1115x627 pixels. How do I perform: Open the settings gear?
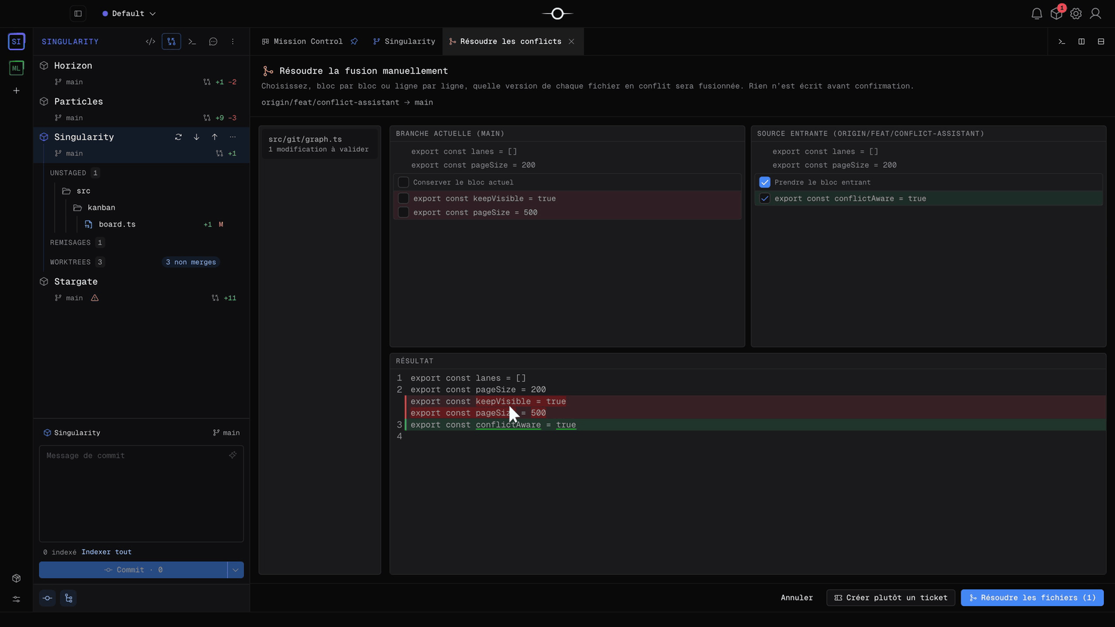1076,13
